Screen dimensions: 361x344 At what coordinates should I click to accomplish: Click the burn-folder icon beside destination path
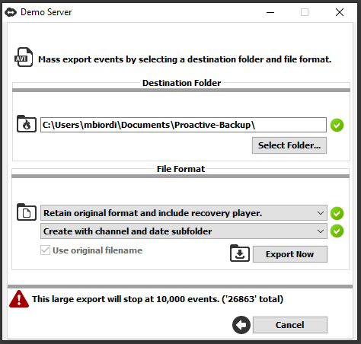[27, 124]
